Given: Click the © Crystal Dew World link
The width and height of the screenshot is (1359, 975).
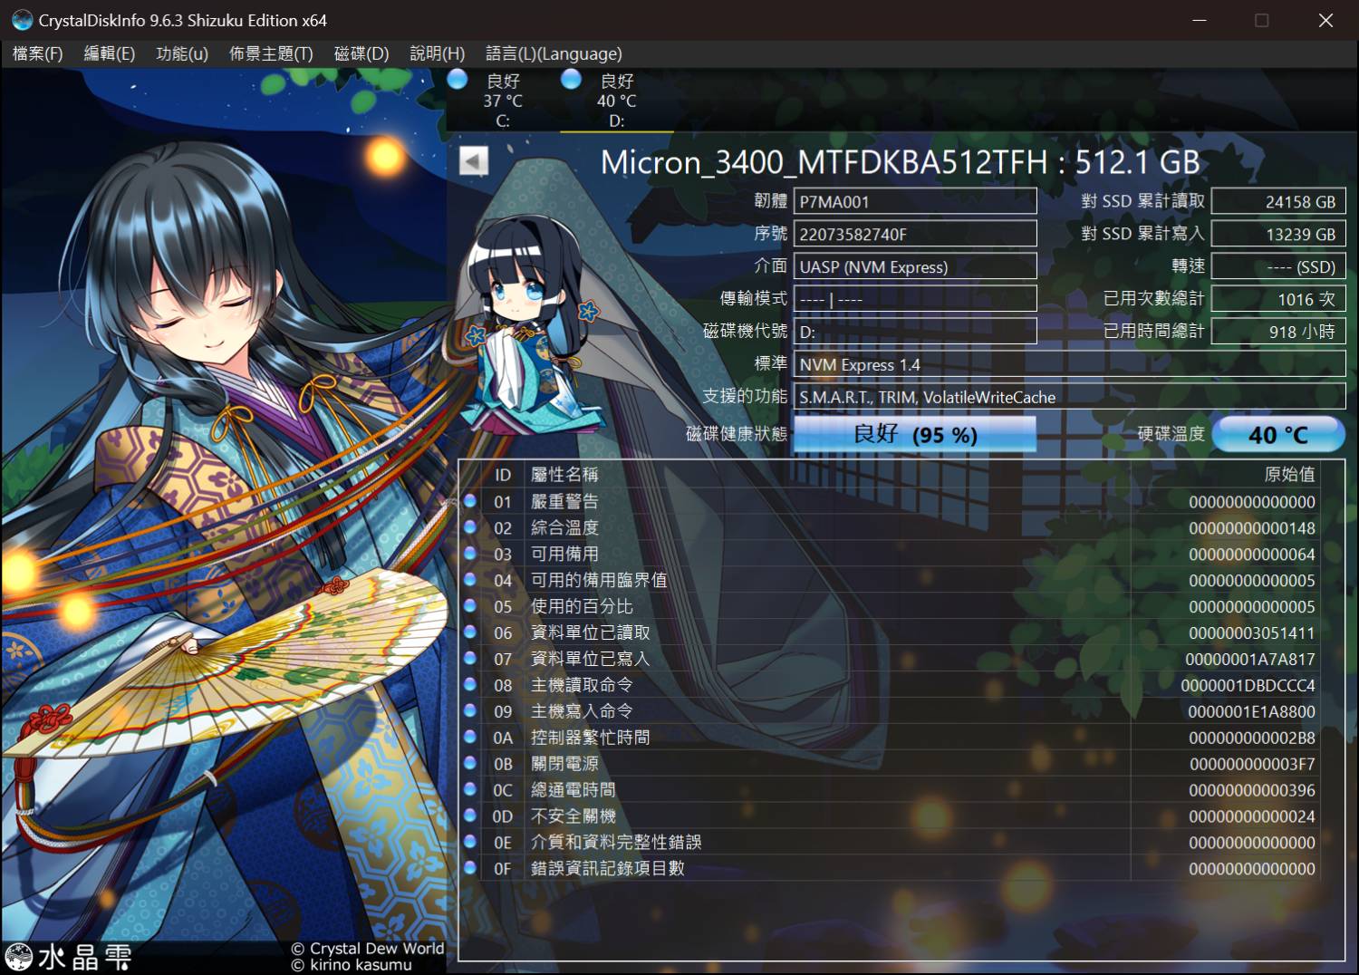Looking at the screenshot, I should (368, 948).
